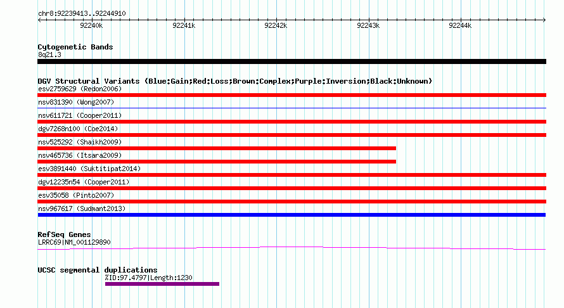Select variant label dgv7268n100 (Coe2014)
Viewport: 564px width, 308px height.
click(78, 129)
